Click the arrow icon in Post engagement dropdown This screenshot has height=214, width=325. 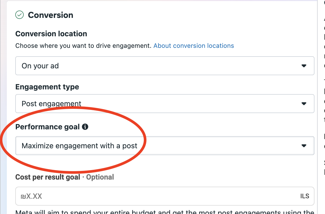304,104
